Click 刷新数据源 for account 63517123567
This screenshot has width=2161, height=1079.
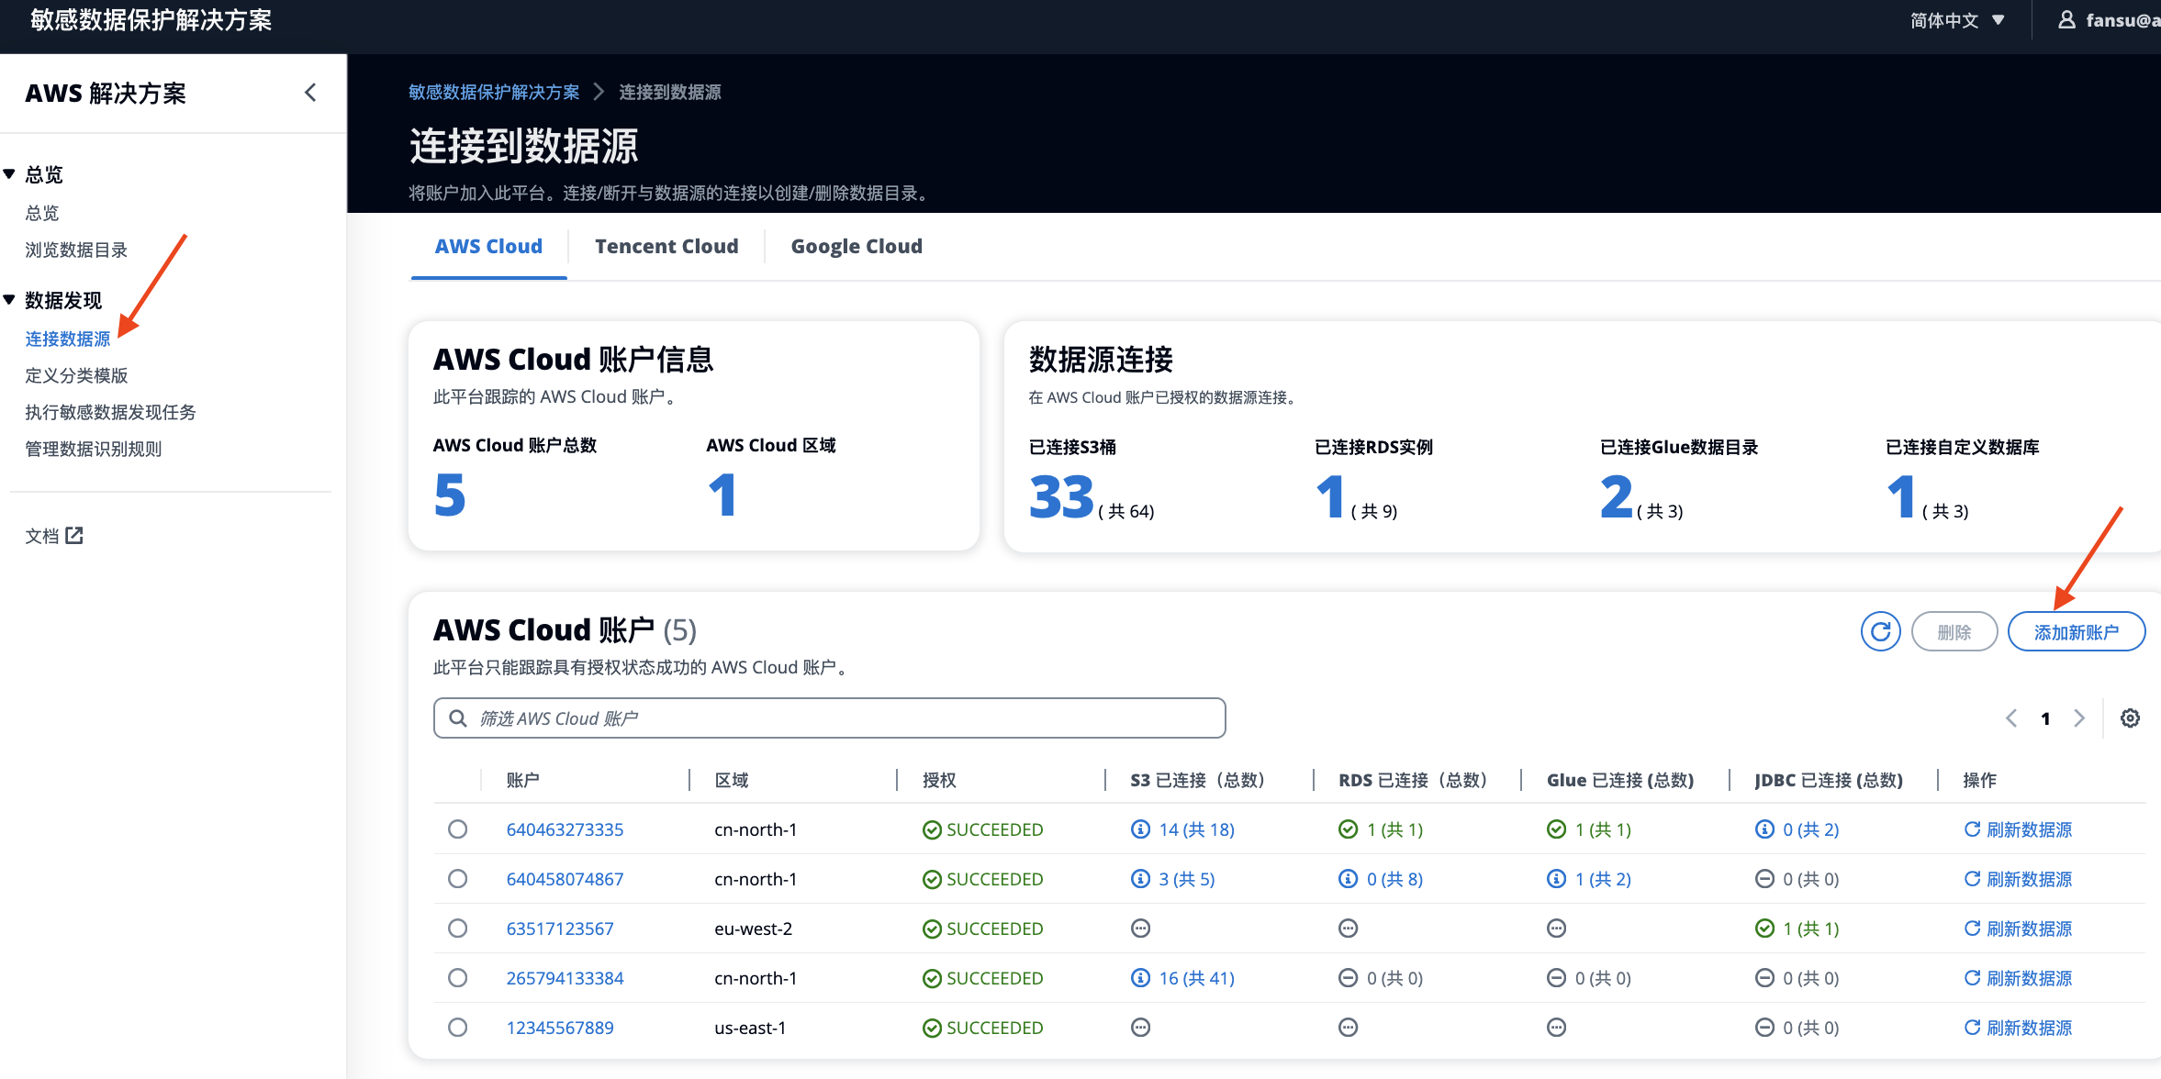[2018, 929]
